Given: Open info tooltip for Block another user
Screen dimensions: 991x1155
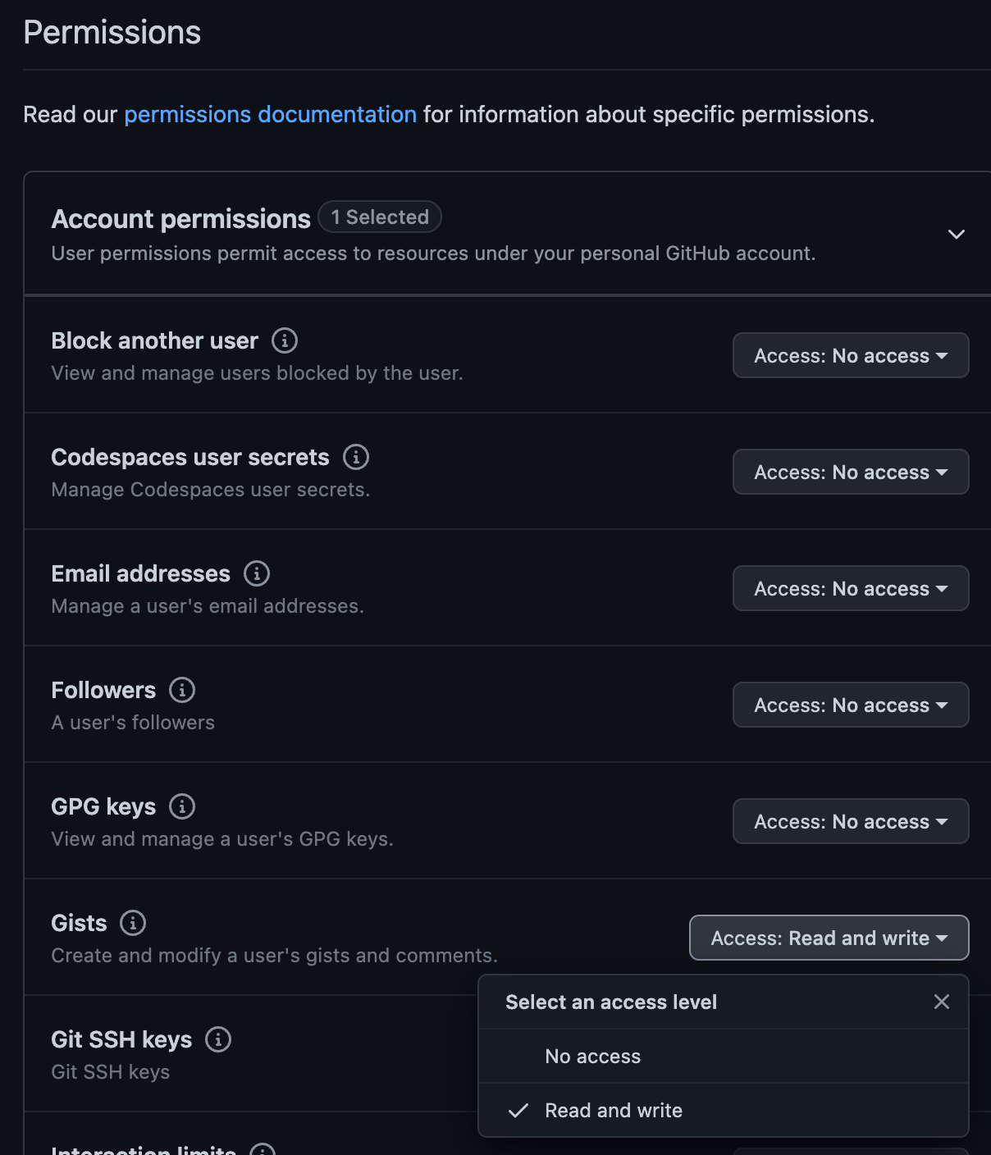Looking at the screenshot, I should 284,340.
